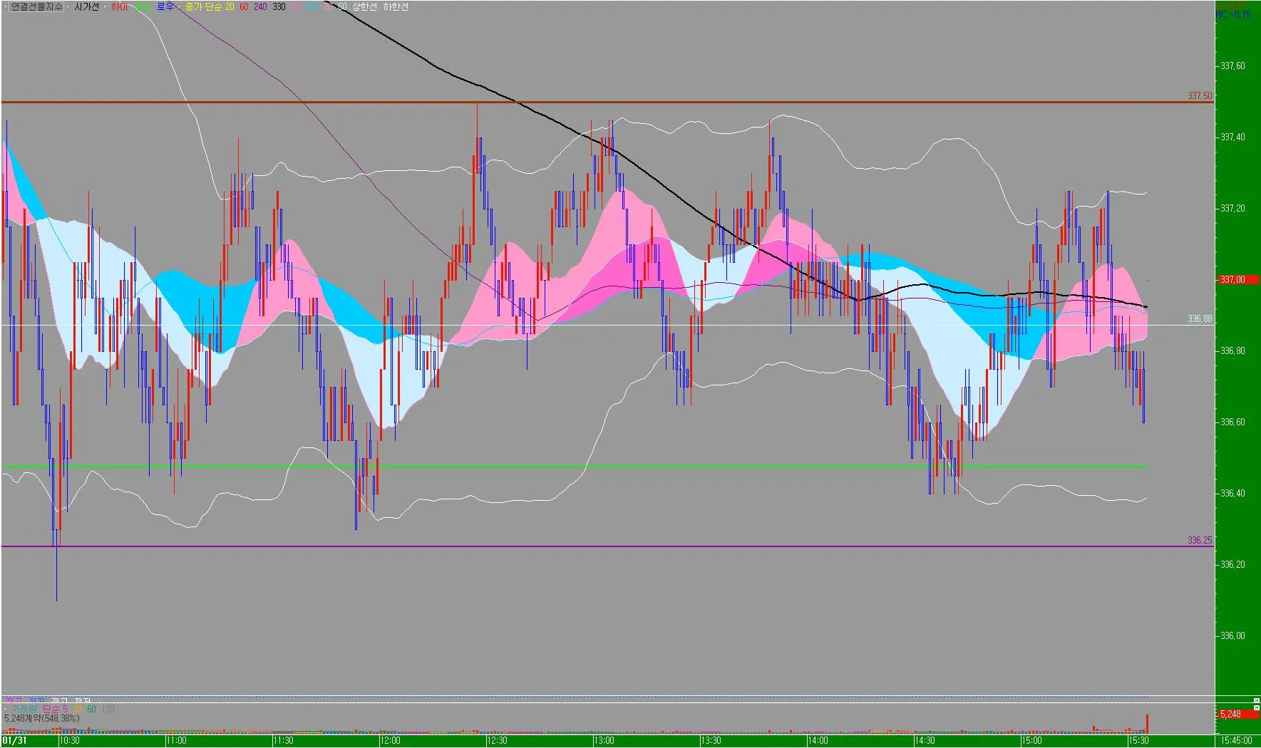Click the purple 240 moving average label
The height and width of the screenshot is (748, 1261).
click(x=260, y=6)
